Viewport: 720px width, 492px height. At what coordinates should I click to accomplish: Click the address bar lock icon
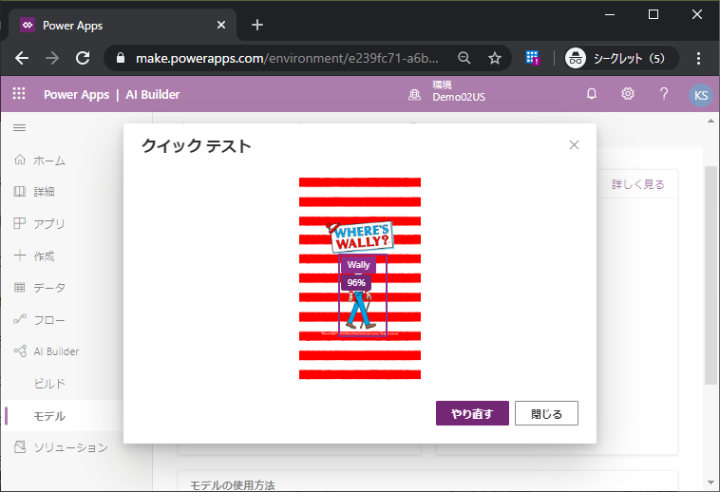click(121, 58)
